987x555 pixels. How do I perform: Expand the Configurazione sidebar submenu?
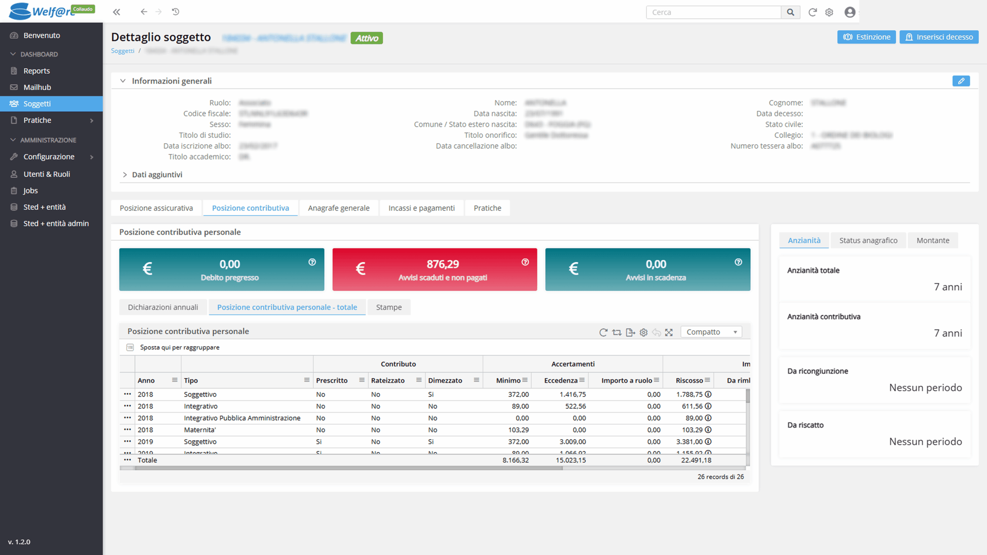click(92, 157)
